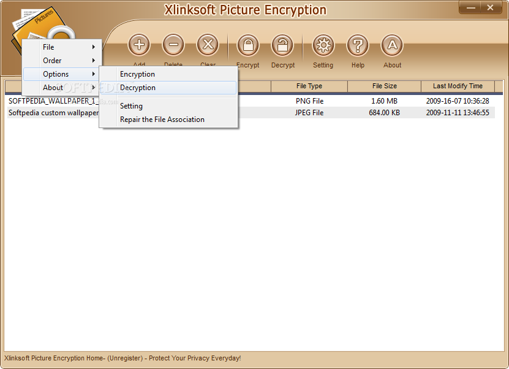Click the Decrypt open-padlock icon
The height and width of the screenshot is (369, 509).
click(x=282, y=45)
